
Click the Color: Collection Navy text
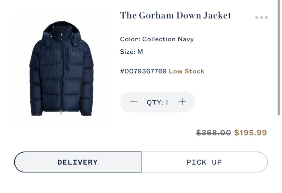click(157, 39)
